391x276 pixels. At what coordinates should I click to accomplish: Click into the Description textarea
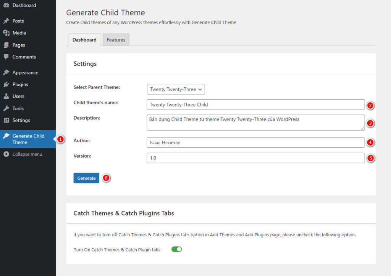pyautogui.click(x=255, y=123)
